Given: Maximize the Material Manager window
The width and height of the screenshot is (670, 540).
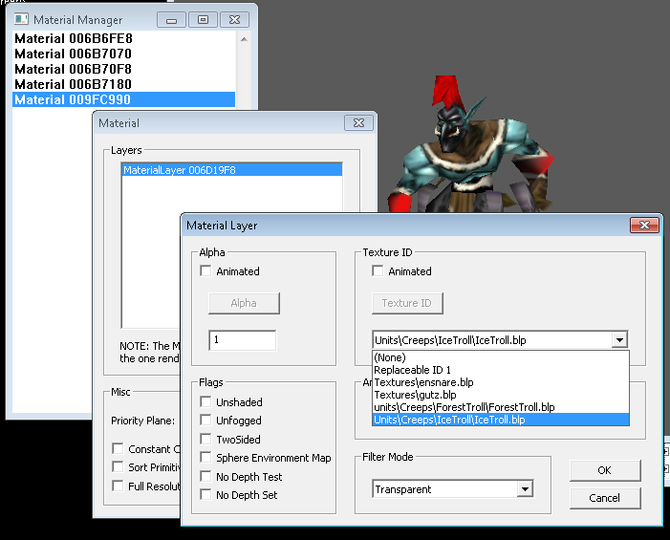Looking at the screenshot, I should (203, 20).
